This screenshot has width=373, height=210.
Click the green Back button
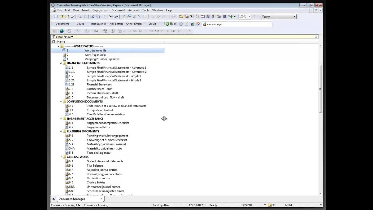coord(171,24)
